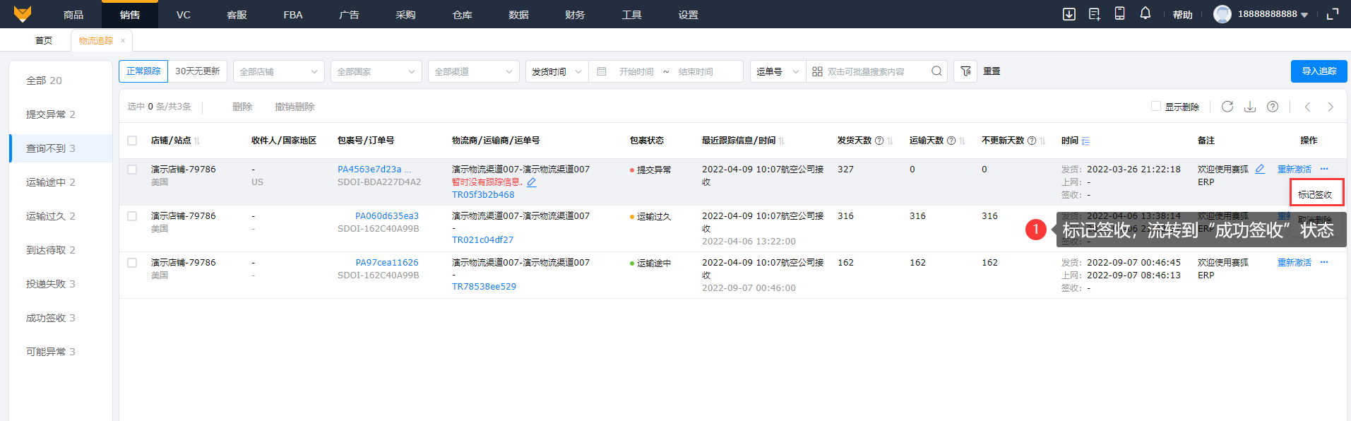Open the download center icon in header
Screen dimensions: 1351x421
coord(1069,14)
